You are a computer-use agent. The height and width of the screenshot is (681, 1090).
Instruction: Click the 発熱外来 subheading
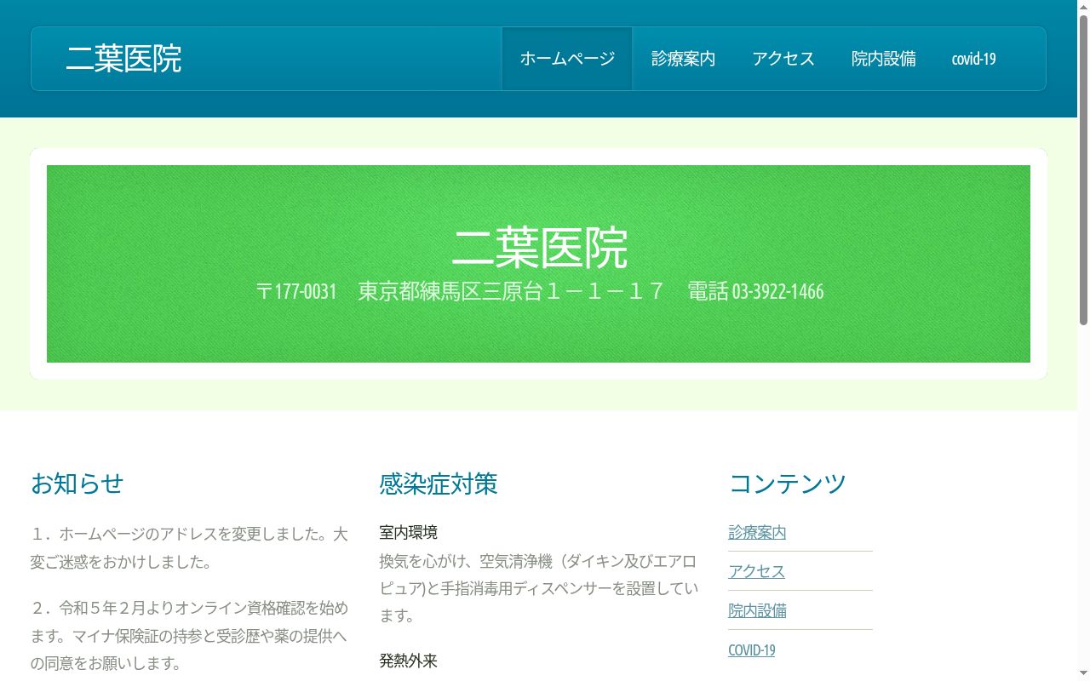pos(409,661)
